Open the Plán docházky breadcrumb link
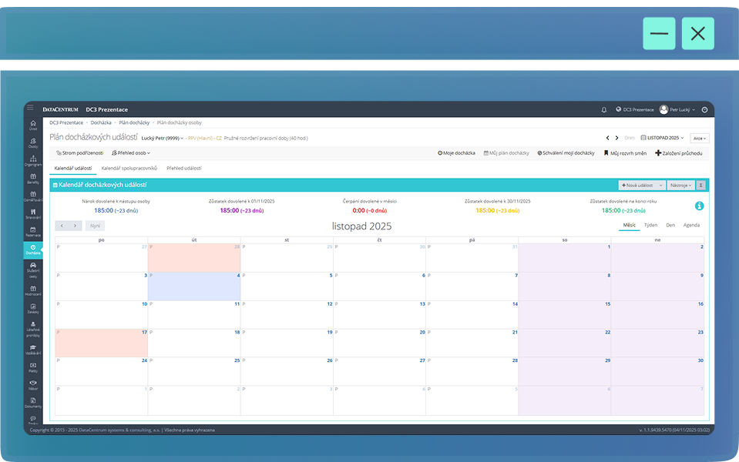 click(x=134, y=122)
